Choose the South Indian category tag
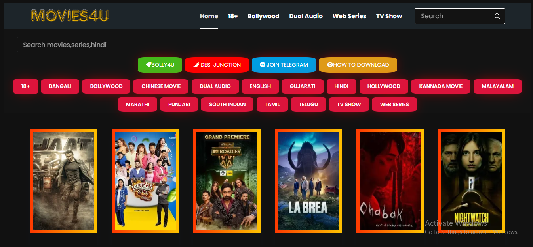533x247 pixels. coord(227,104)
